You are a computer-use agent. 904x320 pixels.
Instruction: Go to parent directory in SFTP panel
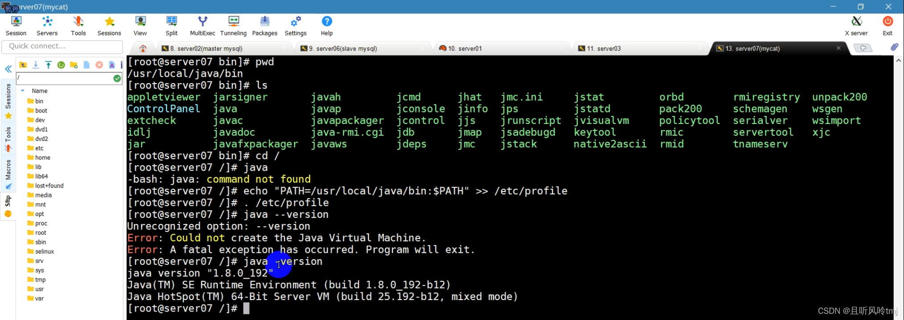(x=23, y=65)
